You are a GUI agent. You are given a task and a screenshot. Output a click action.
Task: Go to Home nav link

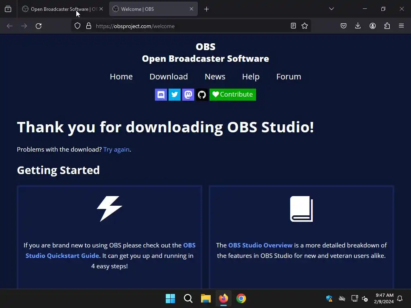click(x=121, y=77)
